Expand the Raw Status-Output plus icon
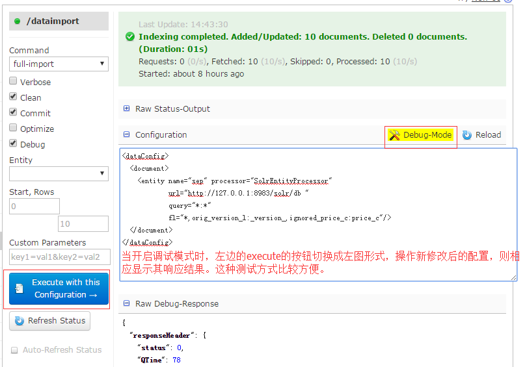The height and width of the screenshot is (367, 525). (x=127, y=108)
